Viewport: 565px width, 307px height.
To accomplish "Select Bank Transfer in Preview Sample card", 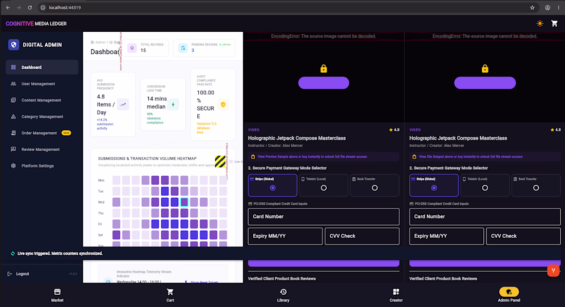I will click(x=375, y=185).
